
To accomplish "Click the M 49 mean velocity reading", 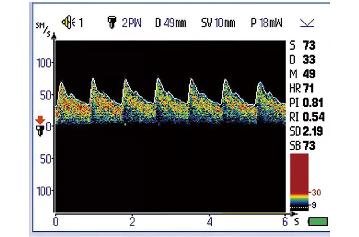I will [303, 74].
